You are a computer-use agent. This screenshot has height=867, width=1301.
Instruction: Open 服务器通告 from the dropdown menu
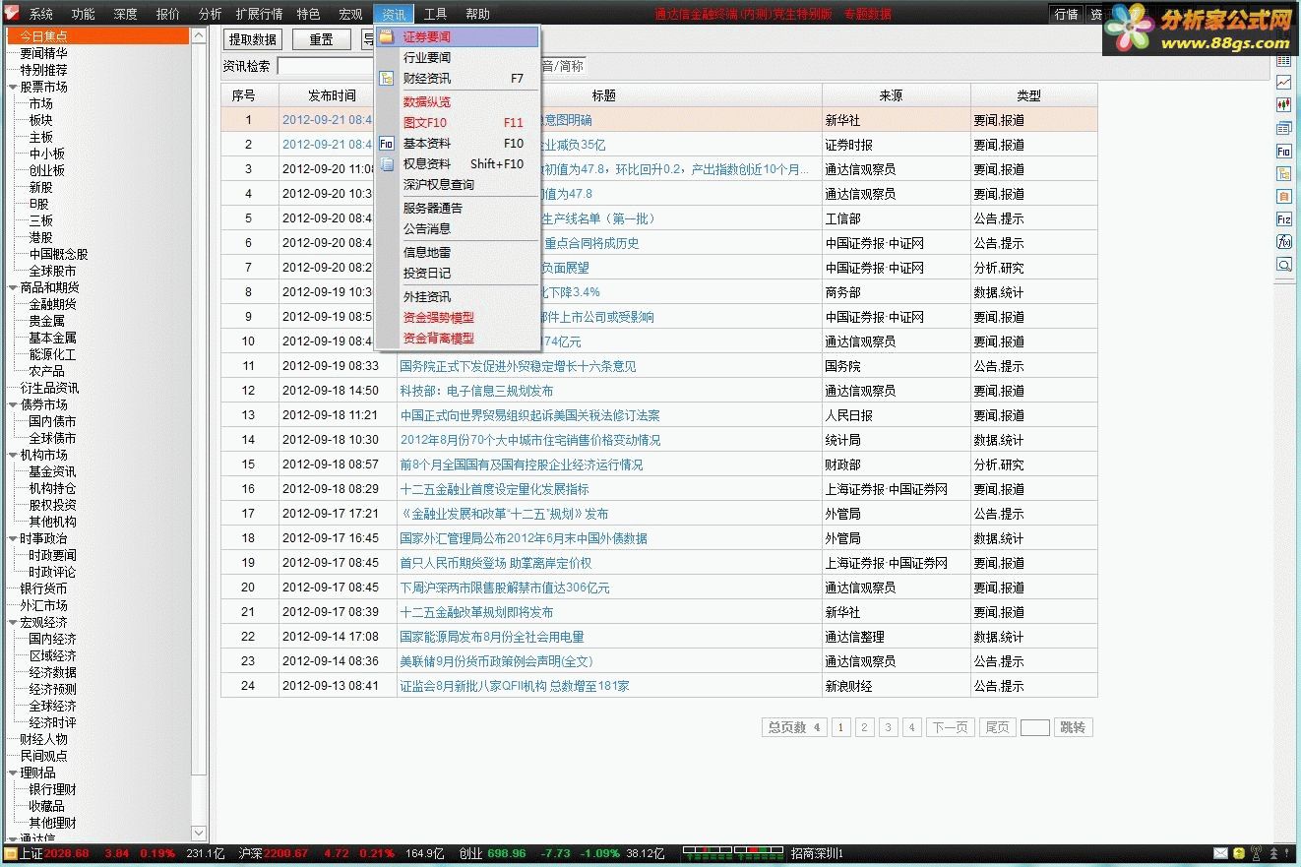coord(457,209)
